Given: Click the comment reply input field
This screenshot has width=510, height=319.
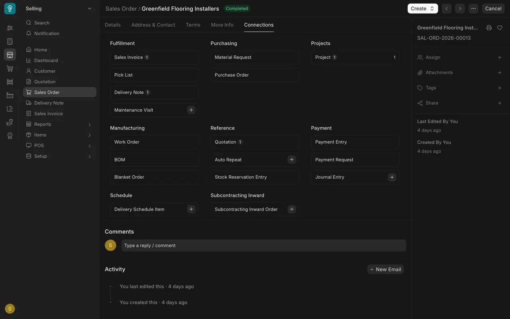Looking at the screenshot, I should [264, 246].
